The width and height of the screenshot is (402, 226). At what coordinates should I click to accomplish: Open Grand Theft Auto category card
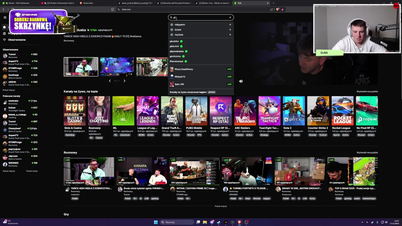(x=172, y=111)
